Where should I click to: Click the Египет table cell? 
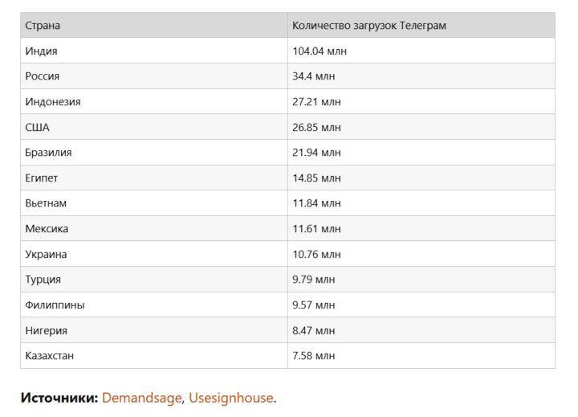pos(42,178)
